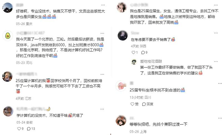
Task: Open the 9 replies under the Shaanxi comment
Action: tap(144, 53)
